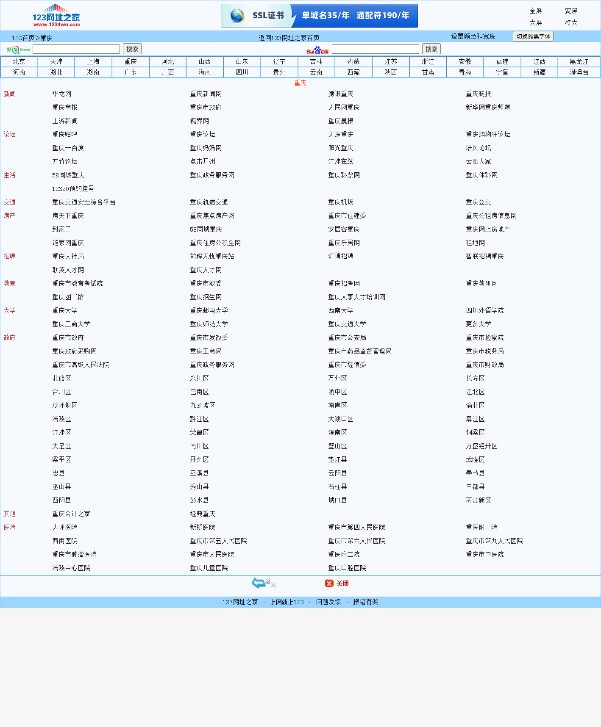The height and width of the screenshot is (727, 601).
Task: Switch layout to 宽屏 mode
Action: pos(571,11)
